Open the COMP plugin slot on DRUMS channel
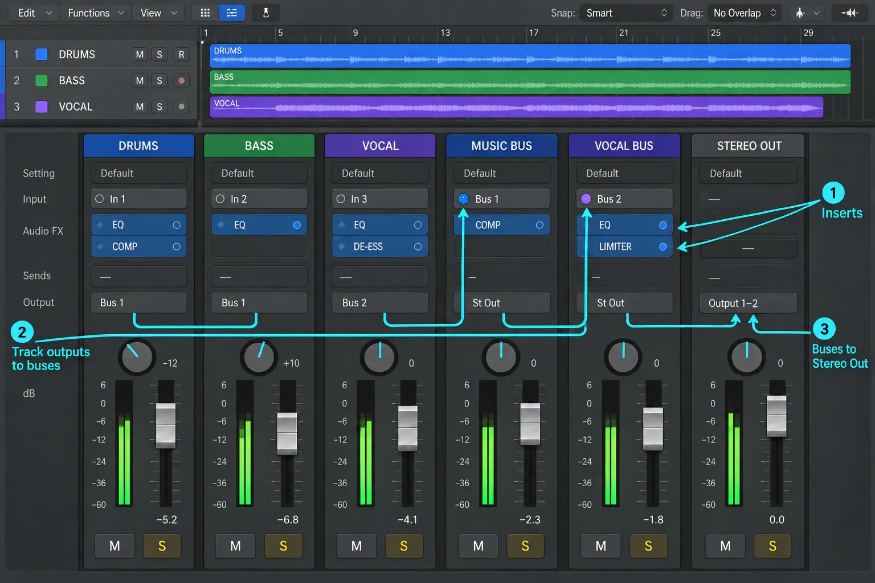Screen dimensions: 875x583 (x=139, y=247)
